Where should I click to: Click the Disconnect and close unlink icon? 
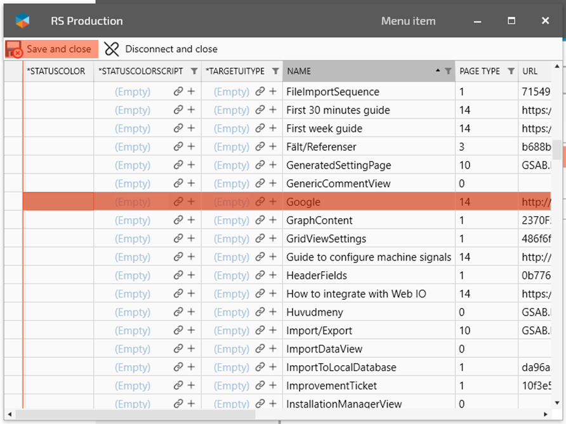click(112, 49)
